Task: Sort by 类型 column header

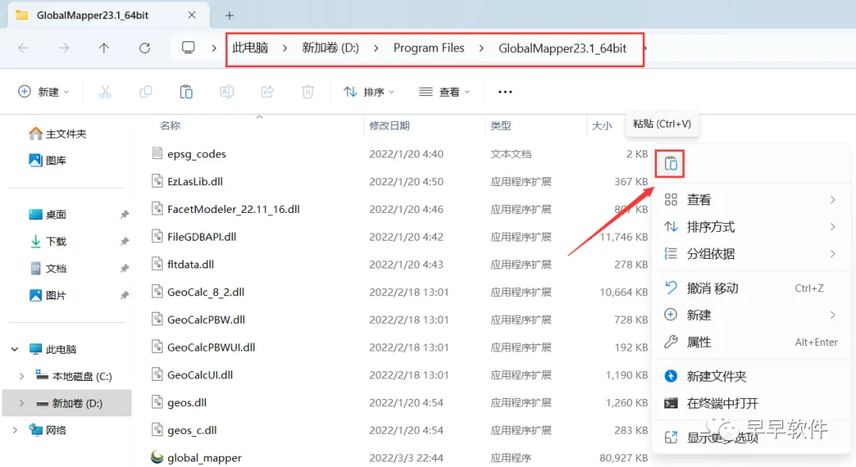Action: [501, 126]
